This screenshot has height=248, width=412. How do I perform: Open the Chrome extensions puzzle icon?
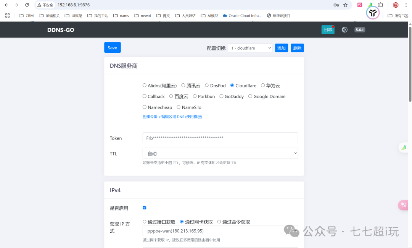pyautogui.click(x=380, y=5)
